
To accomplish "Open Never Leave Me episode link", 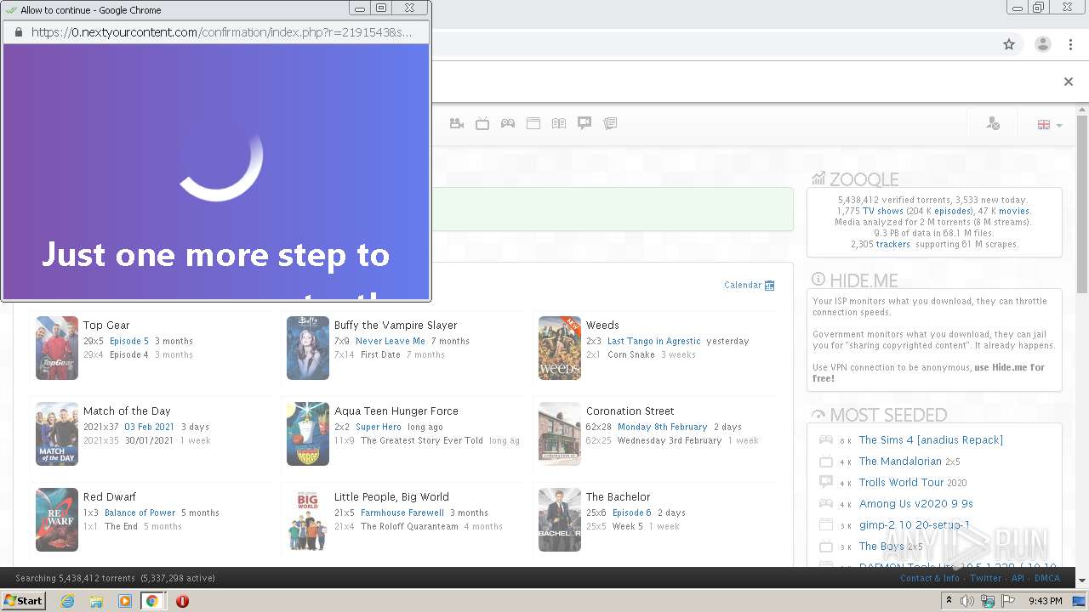I will (391, 341).
